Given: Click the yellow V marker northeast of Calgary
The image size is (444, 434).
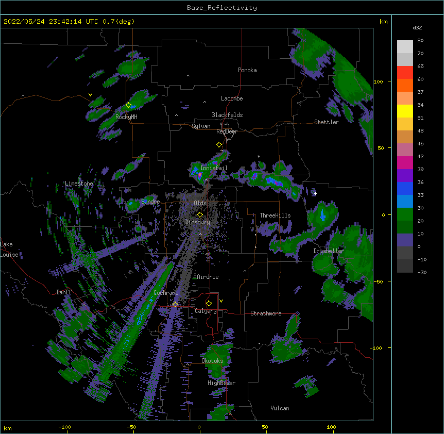Looking at the screenshot, I should (221, 301).
